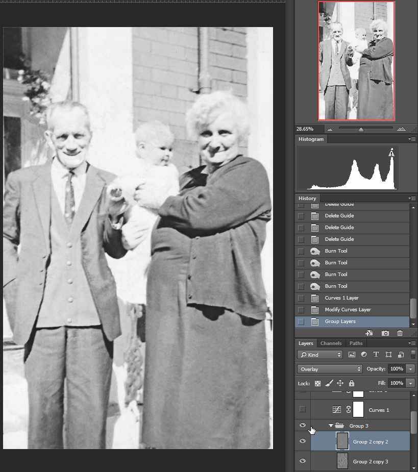Hide the Group 3 layer group

(x=303, y=426)
